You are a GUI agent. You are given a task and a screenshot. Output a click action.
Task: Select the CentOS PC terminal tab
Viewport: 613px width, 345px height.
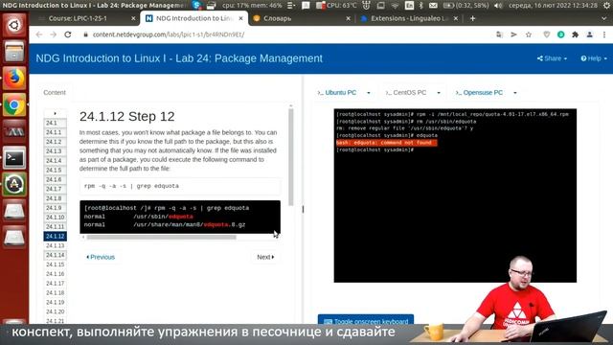coord(406,93)
